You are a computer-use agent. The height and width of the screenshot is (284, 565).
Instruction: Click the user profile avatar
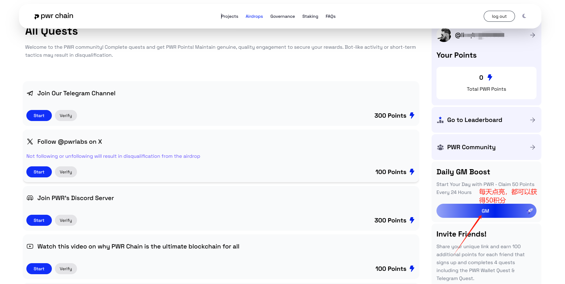tap(444, 35)
